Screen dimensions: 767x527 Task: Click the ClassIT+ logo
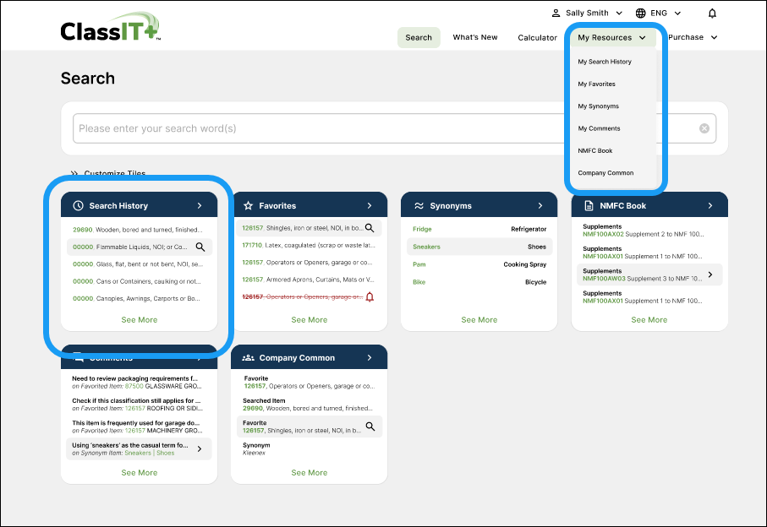111,27
